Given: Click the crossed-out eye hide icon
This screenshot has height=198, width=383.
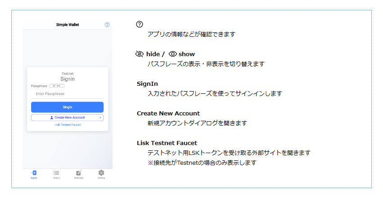Looking at the screenshot, I should click(140, 54).
